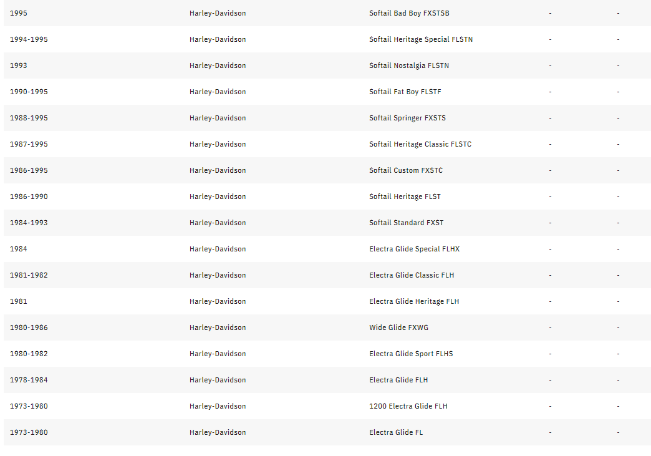Select 'Softail Heritage Special FLSTN' cell
Screen dimensions: 651x456
pyautogui.click(x=420, y=39)
